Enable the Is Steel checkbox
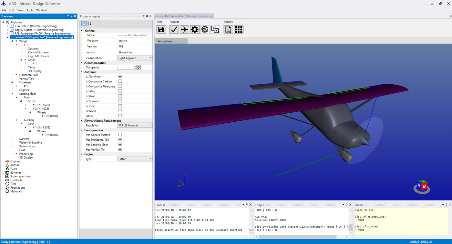The width and height of the screenshot is (452, 244). (120, 96)
